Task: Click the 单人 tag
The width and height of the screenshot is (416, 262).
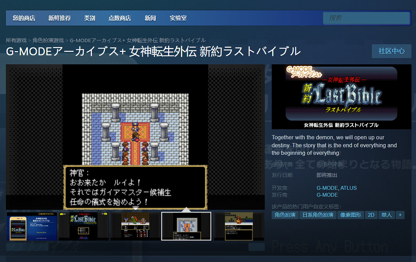Action: [386, 215]
